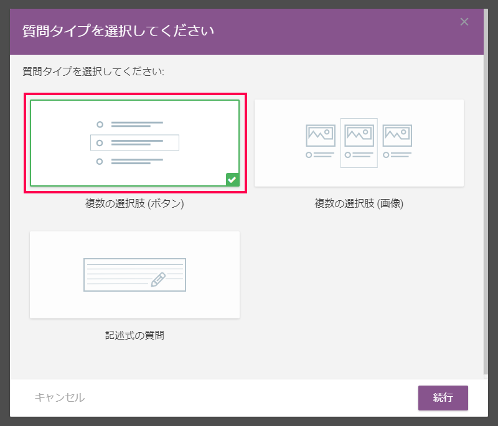498x426 pixels.
Task: Choose the 記述式の質問 card
Action: [x=134, y=275]
